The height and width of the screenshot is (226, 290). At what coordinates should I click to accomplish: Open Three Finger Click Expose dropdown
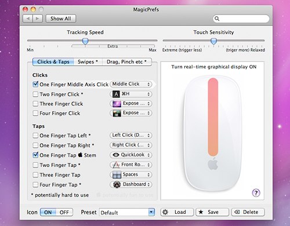tap(131, 104)
